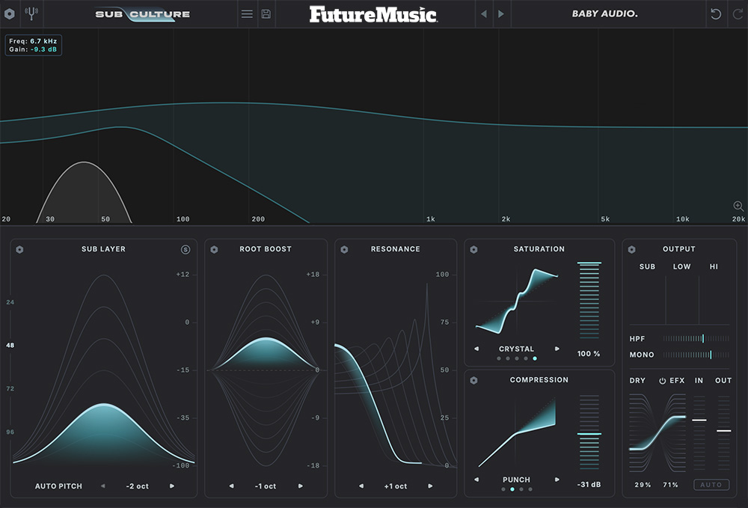Viewport: 748px width, 508px height.
Task: Click the Freq/Gain readout box
Action: pos(34,46)
